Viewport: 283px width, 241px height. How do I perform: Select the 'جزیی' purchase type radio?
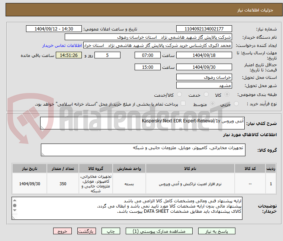tap(236, 104)
